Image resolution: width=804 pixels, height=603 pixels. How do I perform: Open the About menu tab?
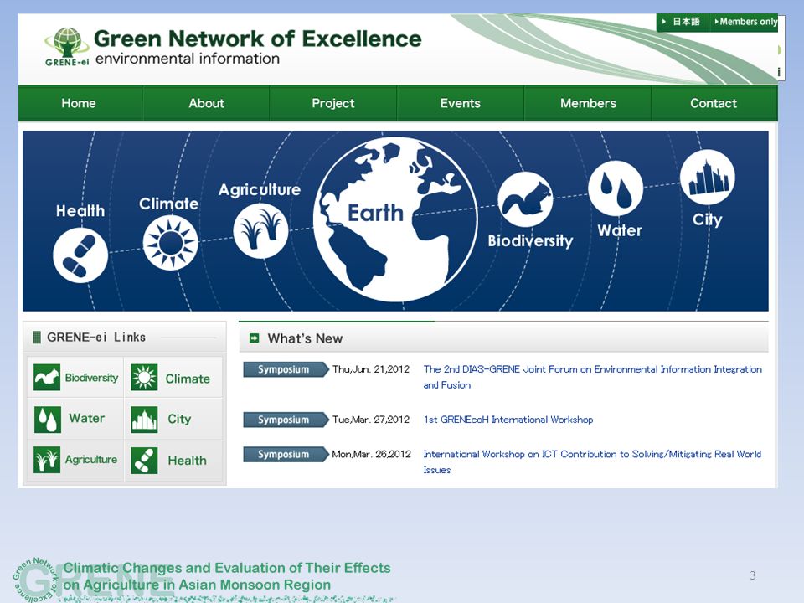point(206,103)
